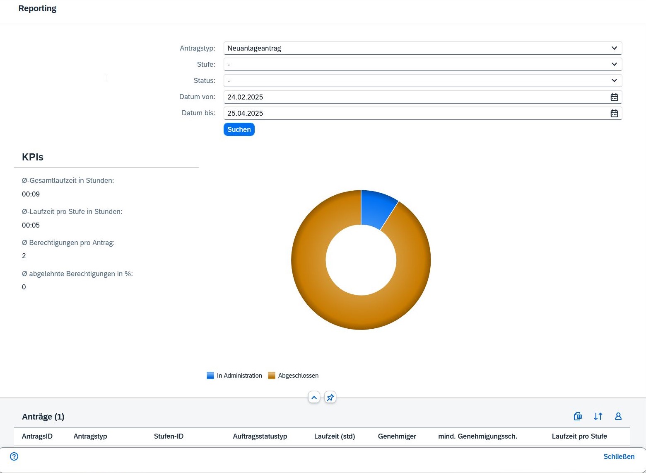
Task: Click the Schließen link
Action: [619, 456]
